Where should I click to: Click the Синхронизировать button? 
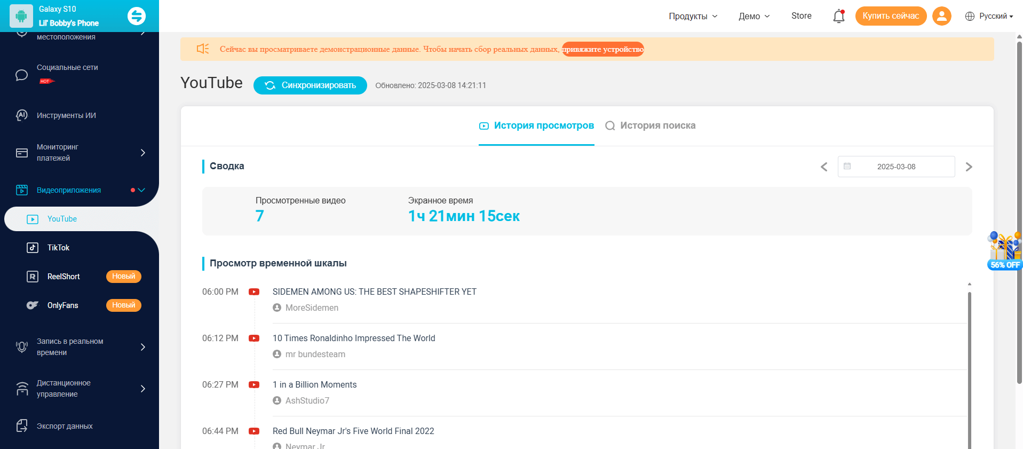(310, 85)
